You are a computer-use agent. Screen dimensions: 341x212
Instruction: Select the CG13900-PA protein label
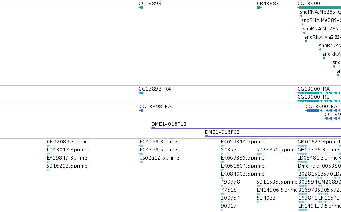click(321, 107)
